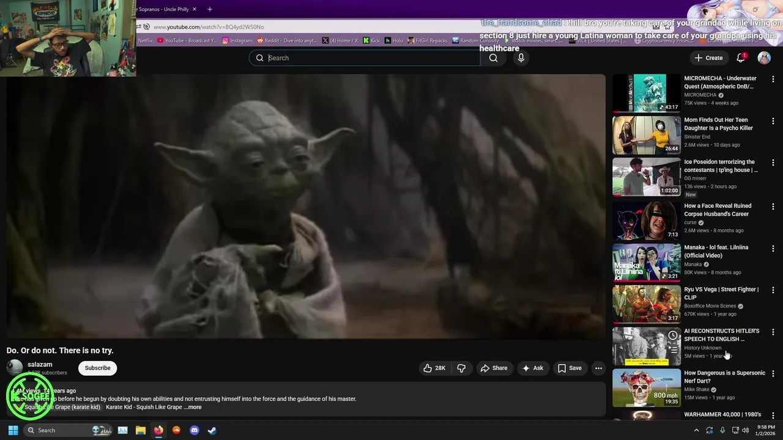Click the browser address bar URL
Image resolution: width=783 pixels, height=440 pixels.
(209, 27)
